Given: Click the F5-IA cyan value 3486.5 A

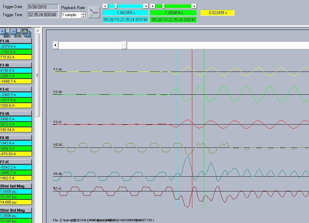Looking at the screenshot, I should pos(16,119).
